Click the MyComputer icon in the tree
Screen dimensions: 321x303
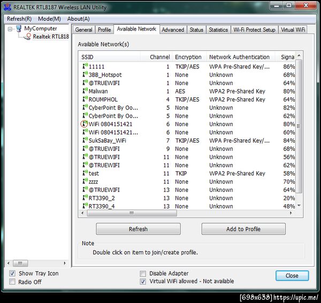pos(19,28)
